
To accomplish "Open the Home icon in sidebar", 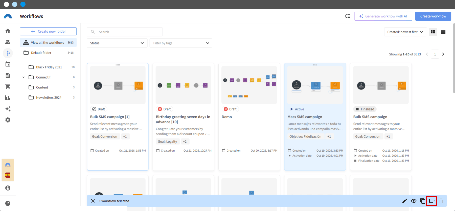I will [x=8, y=31].
